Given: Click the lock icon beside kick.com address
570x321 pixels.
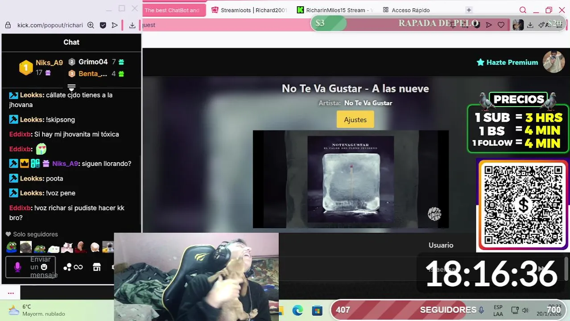Looking at the screenshot, I should pyautogui.click(x=8, y=25).
